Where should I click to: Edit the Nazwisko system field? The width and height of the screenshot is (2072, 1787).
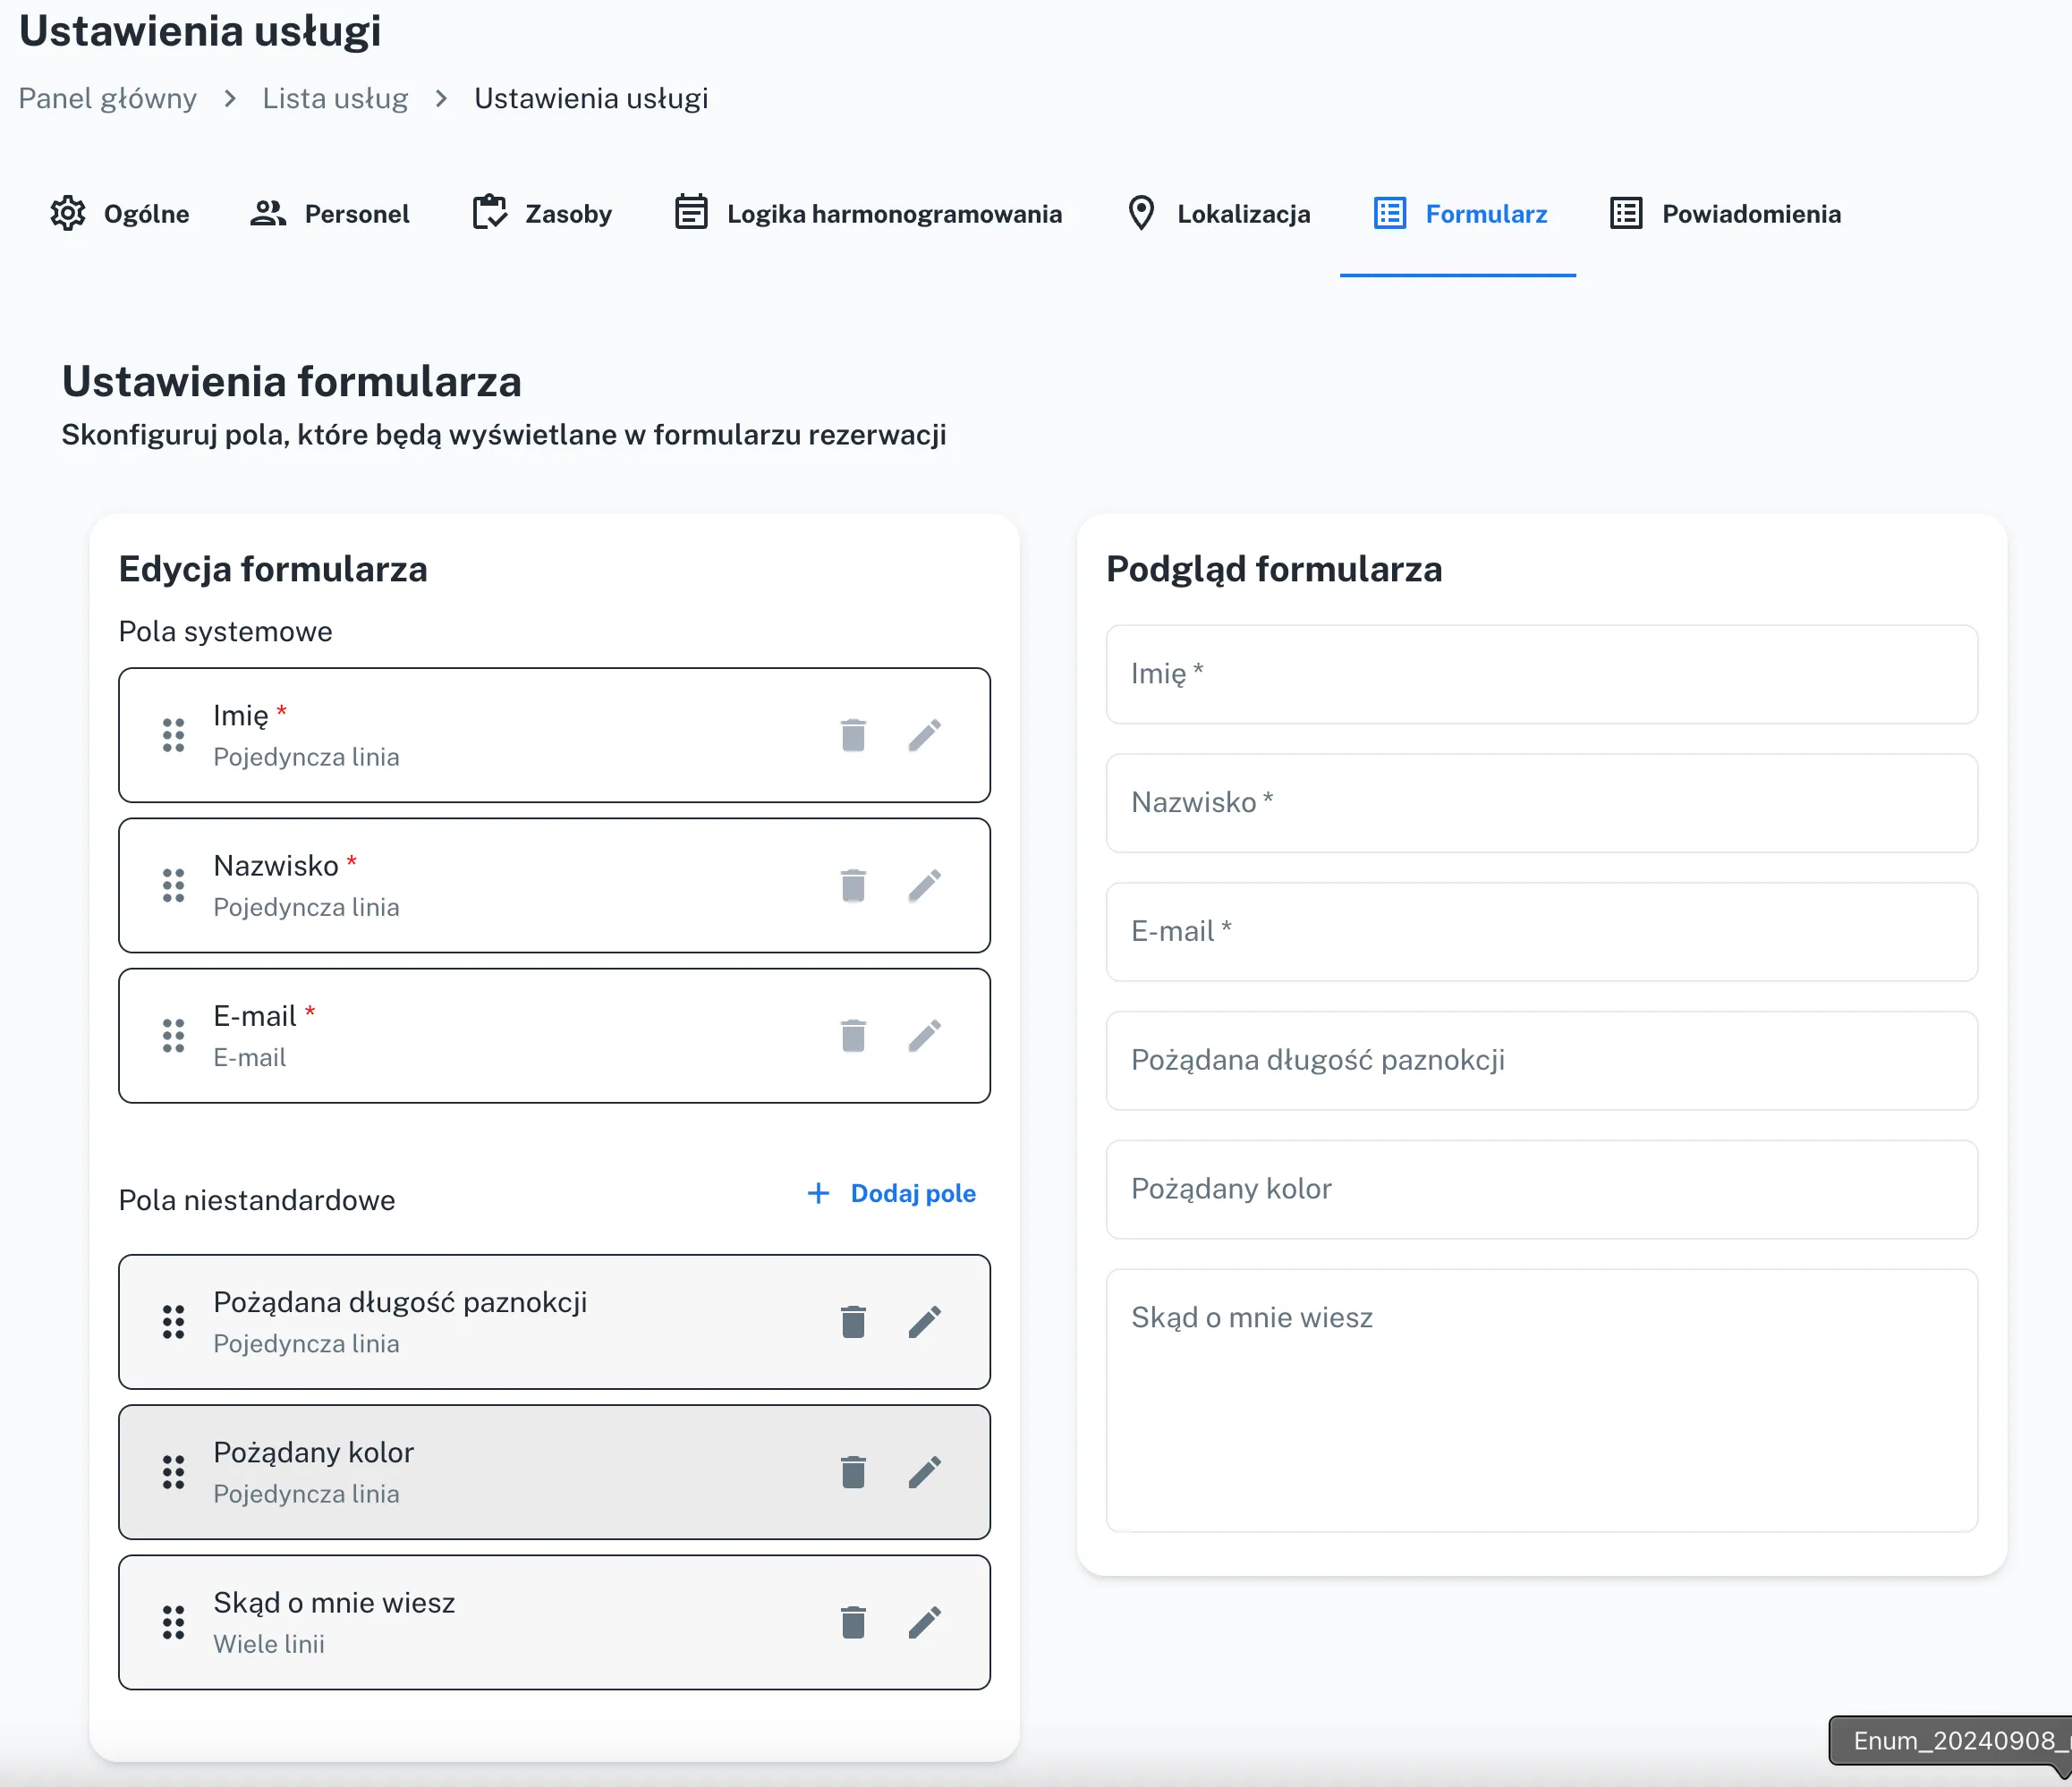pyautogui.click(x=924, y=885)
